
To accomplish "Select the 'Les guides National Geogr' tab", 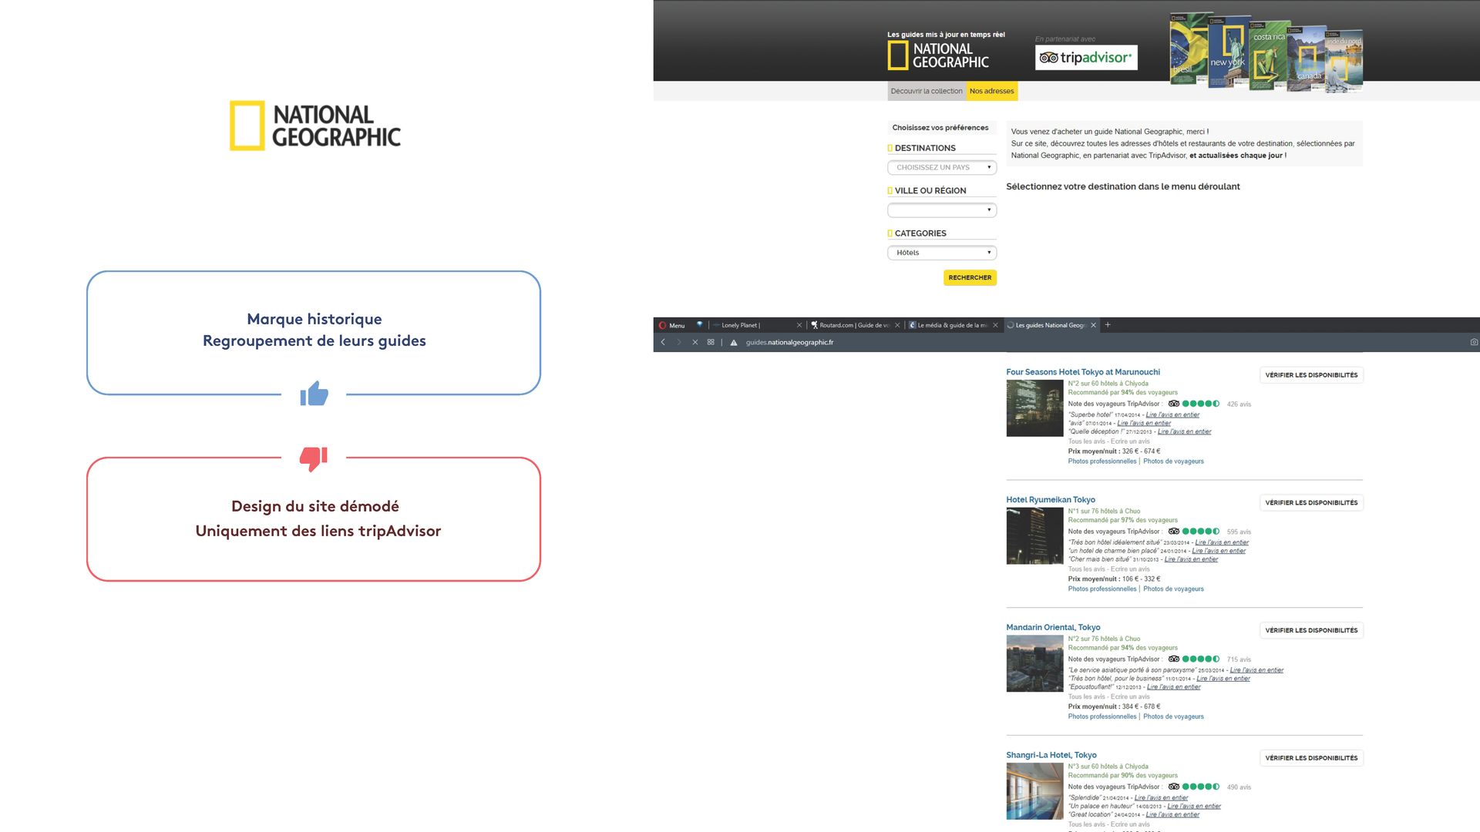I will tap(1051, 325).
